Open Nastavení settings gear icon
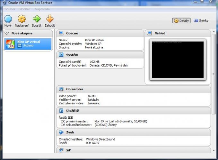This screenshot has width=218, height=160. tap(22, 19)
